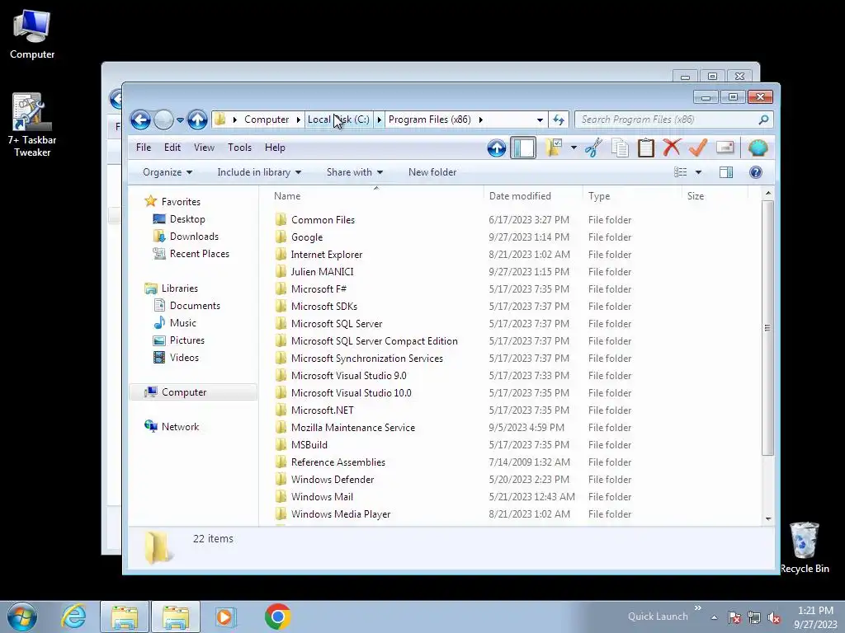Open the Organize dropdown

[168, 172]
